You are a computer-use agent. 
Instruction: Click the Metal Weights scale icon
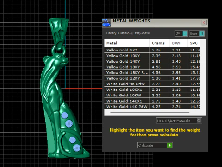point(106,23)
